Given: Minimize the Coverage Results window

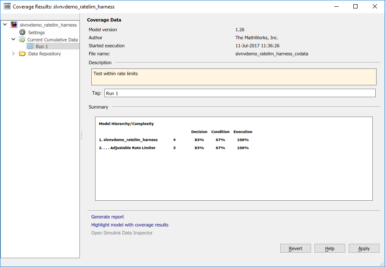Looking at the screenshot, I should pyautogui.click(x=336, y=6).
